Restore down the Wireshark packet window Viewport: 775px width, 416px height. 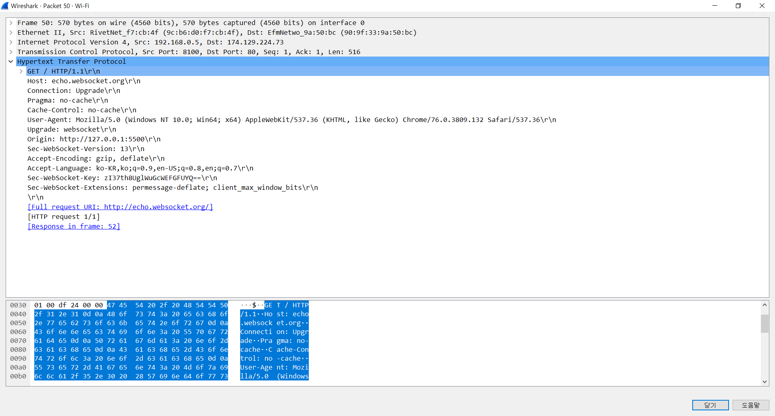click(x=738, y=6)
